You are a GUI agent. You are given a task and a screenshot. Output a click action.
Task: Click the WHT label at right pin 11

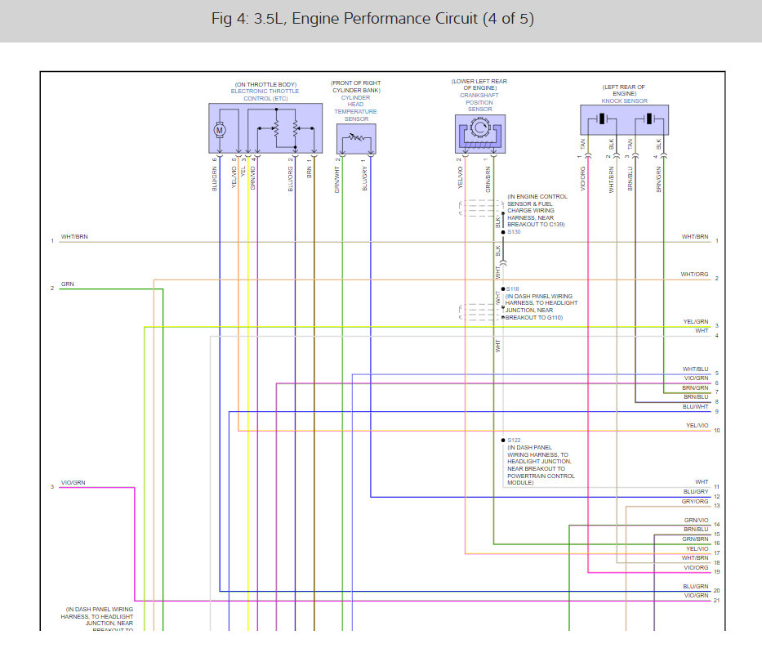click(702, 482)
